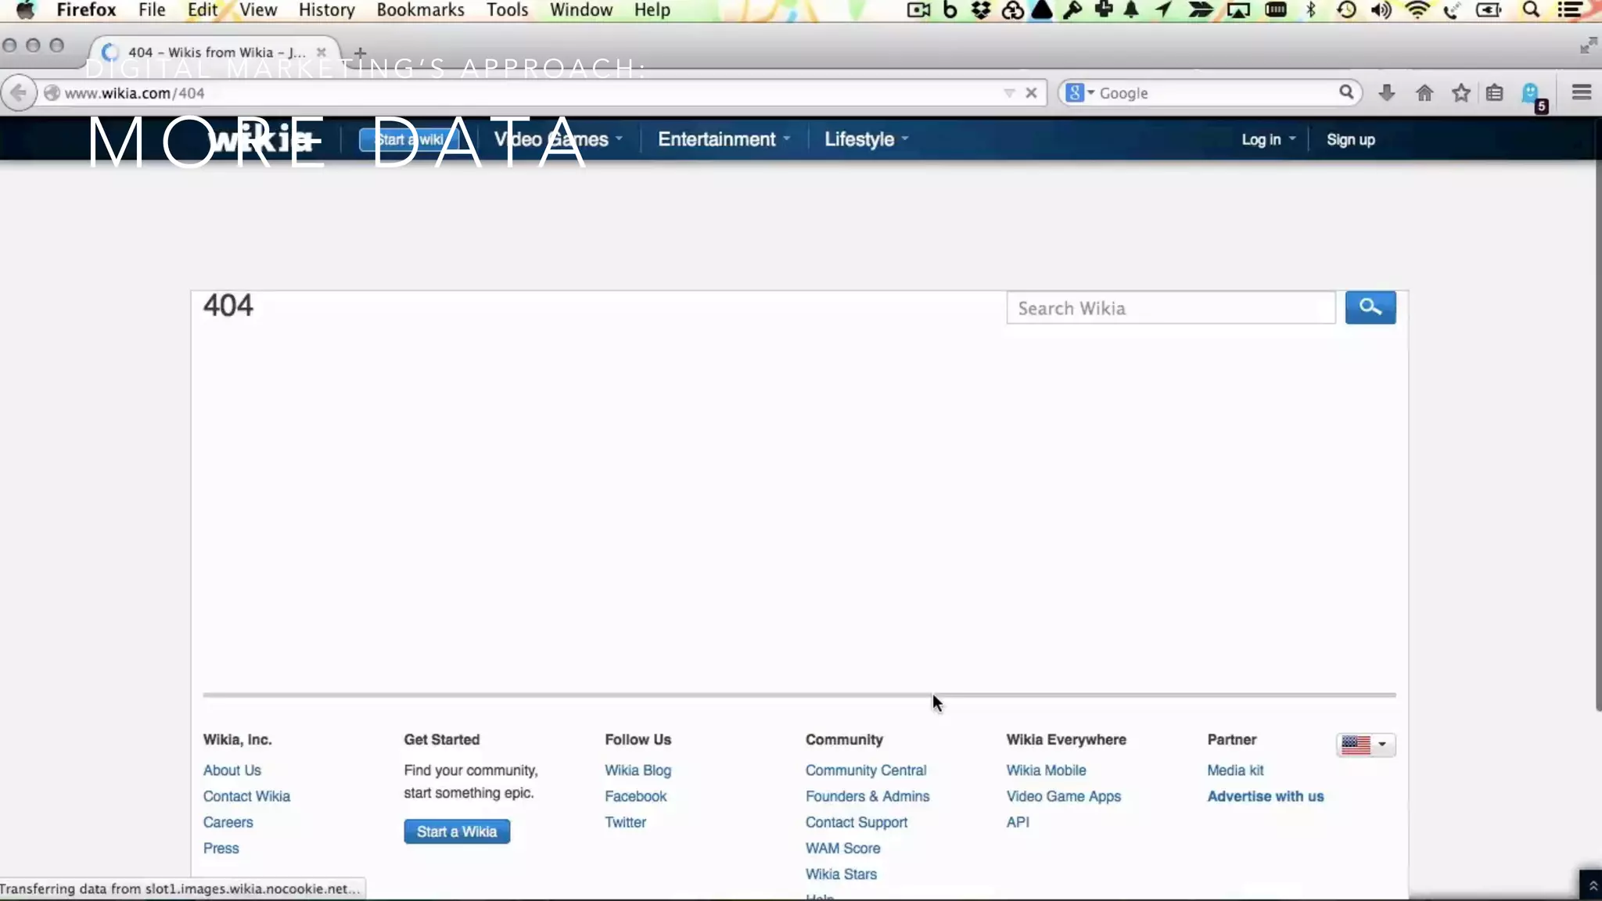This screenshot has height=901, width=1602.
Task: Close the 404 Wikis from Wikia tab
Action: 321,52
